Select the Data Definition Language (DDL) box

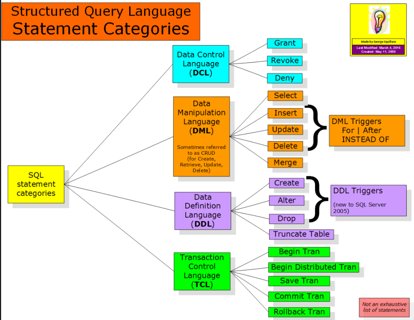point(203,211)
